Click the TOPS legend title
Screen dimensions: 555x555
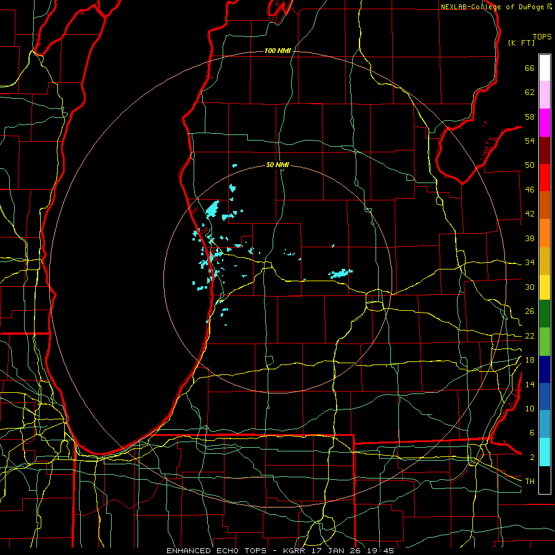(x=542, y=36)
